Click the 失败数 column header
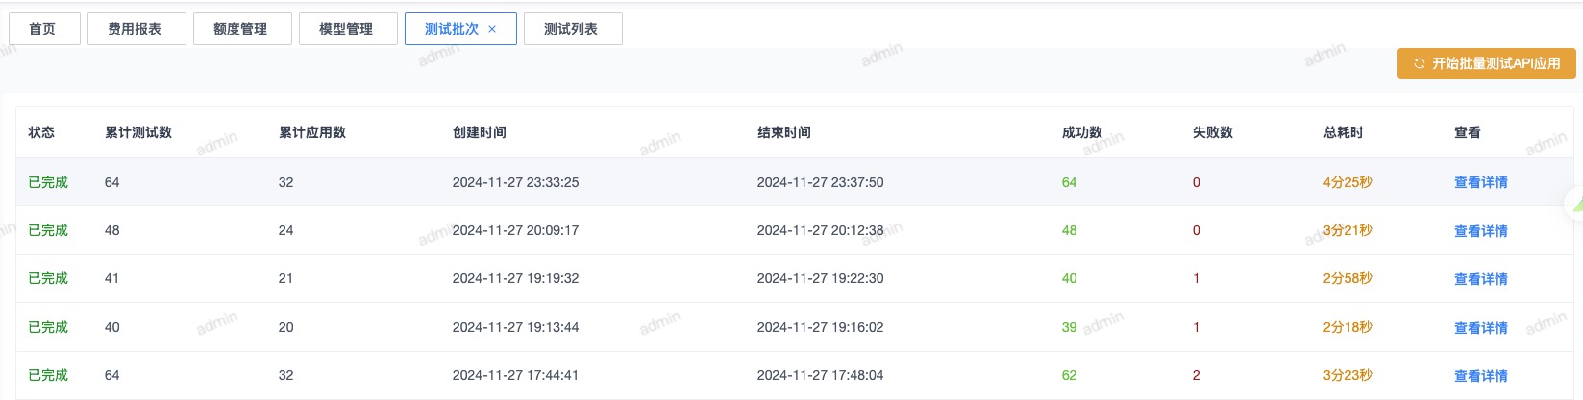 (1213, 132)
